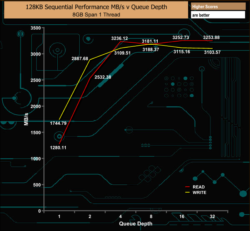Screen dimensions: 250x231
Task: Click the Queue Depth axis title
Action: 135,224
